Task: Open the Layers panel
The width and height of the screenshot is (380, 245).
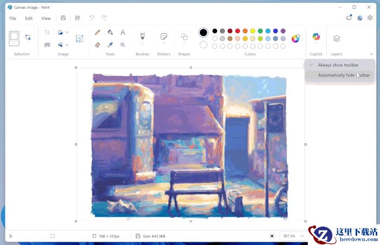Action: click(x=337, y=39)
